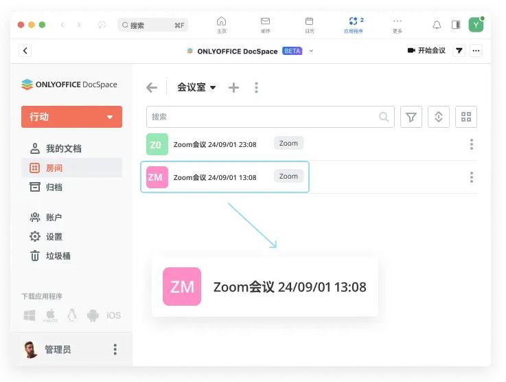
Task: Switch to the Applications tab
Action: (x=354, y=25)
